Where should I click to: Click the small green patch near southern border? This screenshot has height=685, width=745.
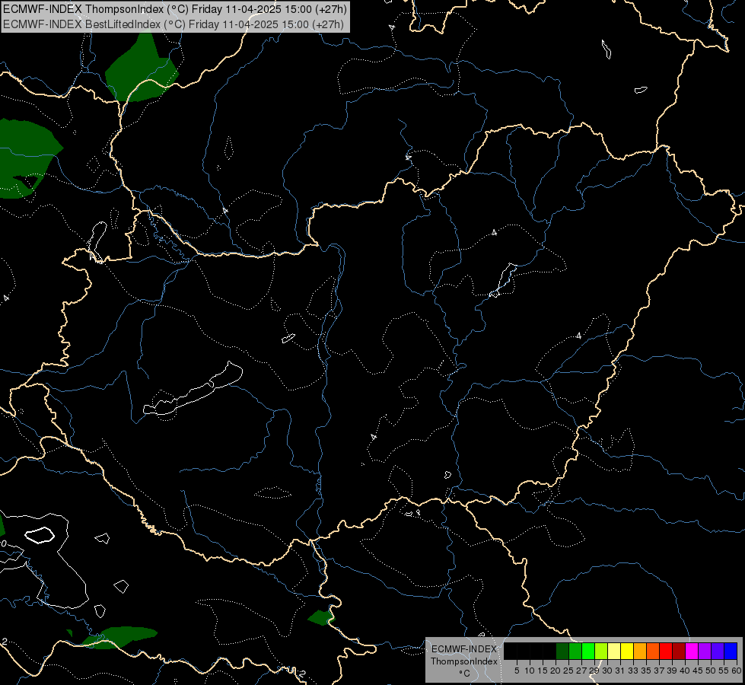(x=321, y=617)
